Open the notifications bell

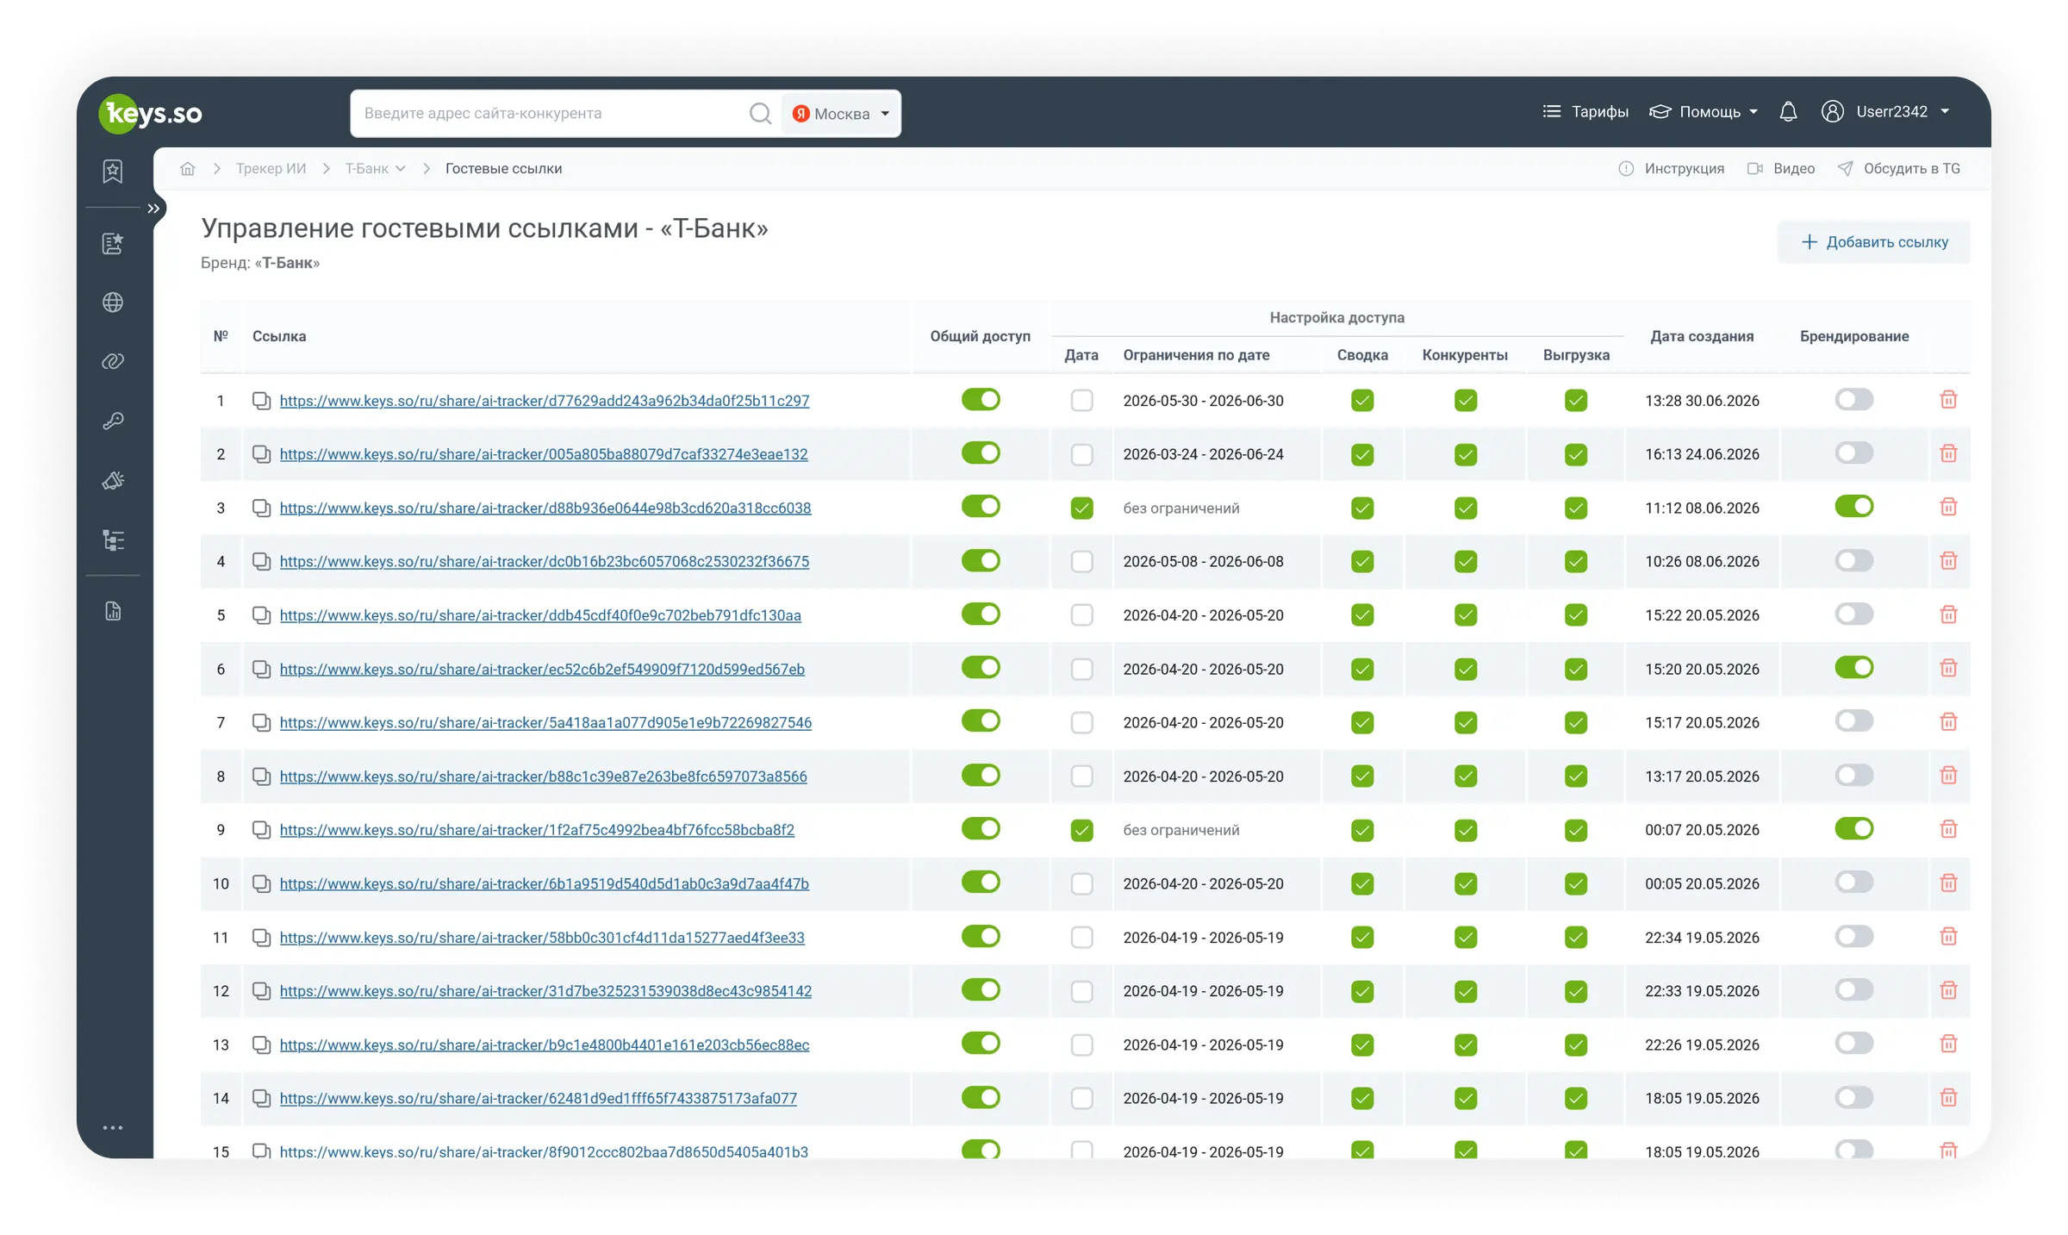tap(1788, 112)
